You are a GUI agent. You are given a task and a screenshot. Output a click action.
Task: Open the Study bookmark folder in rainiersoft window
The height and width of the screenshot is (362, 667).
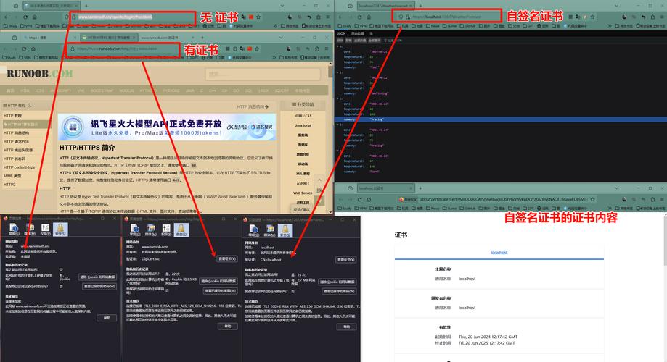coord(9,26)
